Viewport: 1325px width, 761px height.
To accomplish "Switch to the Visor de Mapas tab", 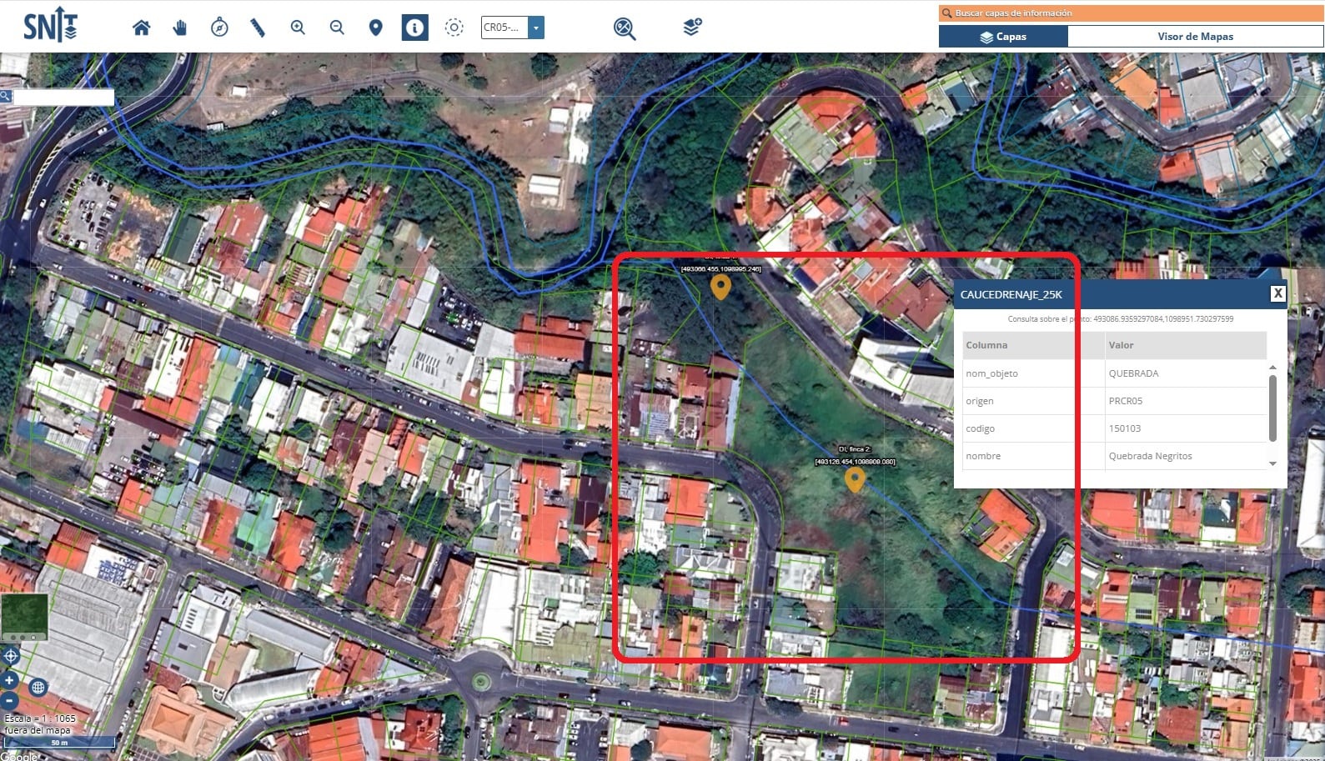I will [1195, 37].
